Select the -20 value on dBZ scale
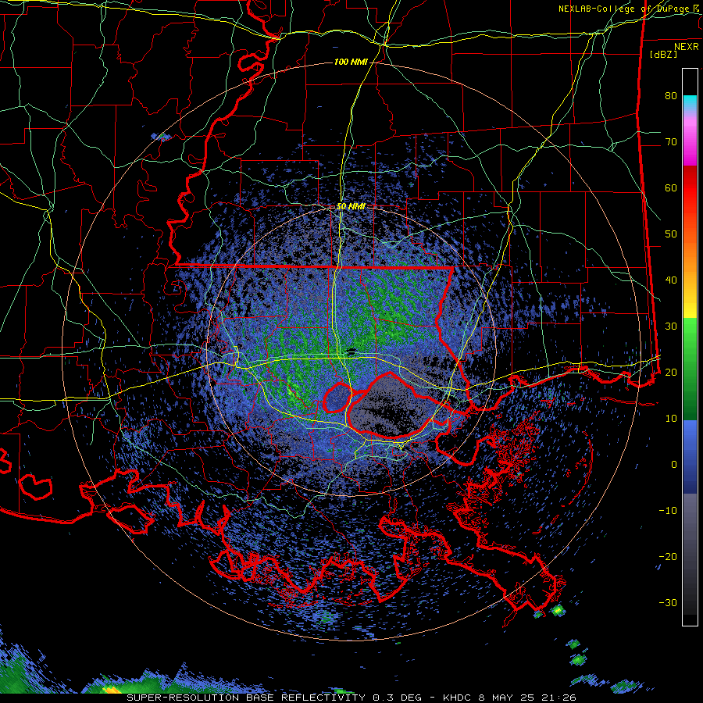Viewport: 703px width, 703px height. 668,556
